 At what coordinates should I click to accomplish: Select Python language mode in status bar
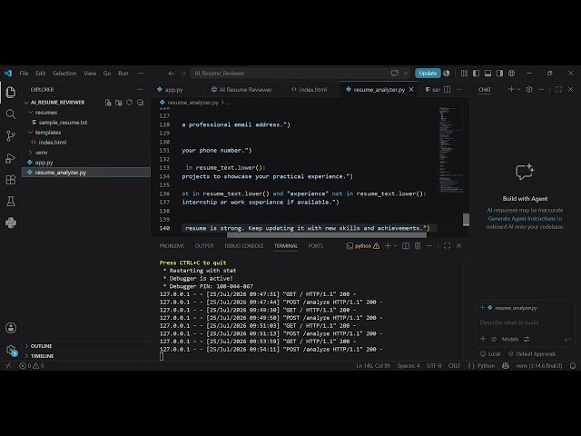(x=486, y=365)
